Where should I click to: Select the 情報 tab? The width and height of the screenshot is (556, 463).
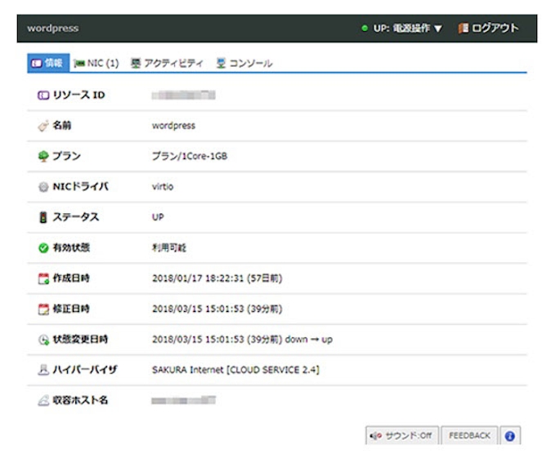tap(47, 63)
